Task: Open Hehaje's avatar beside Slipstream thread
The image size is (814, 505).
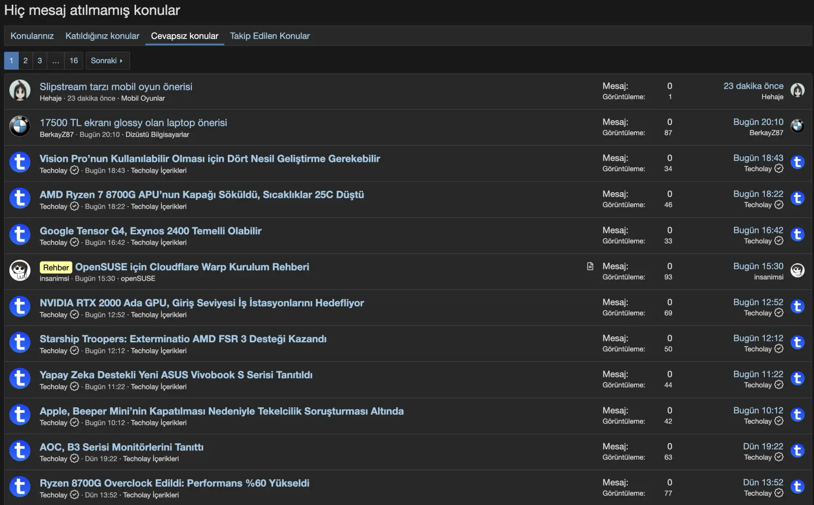Action: coord(20,91)
